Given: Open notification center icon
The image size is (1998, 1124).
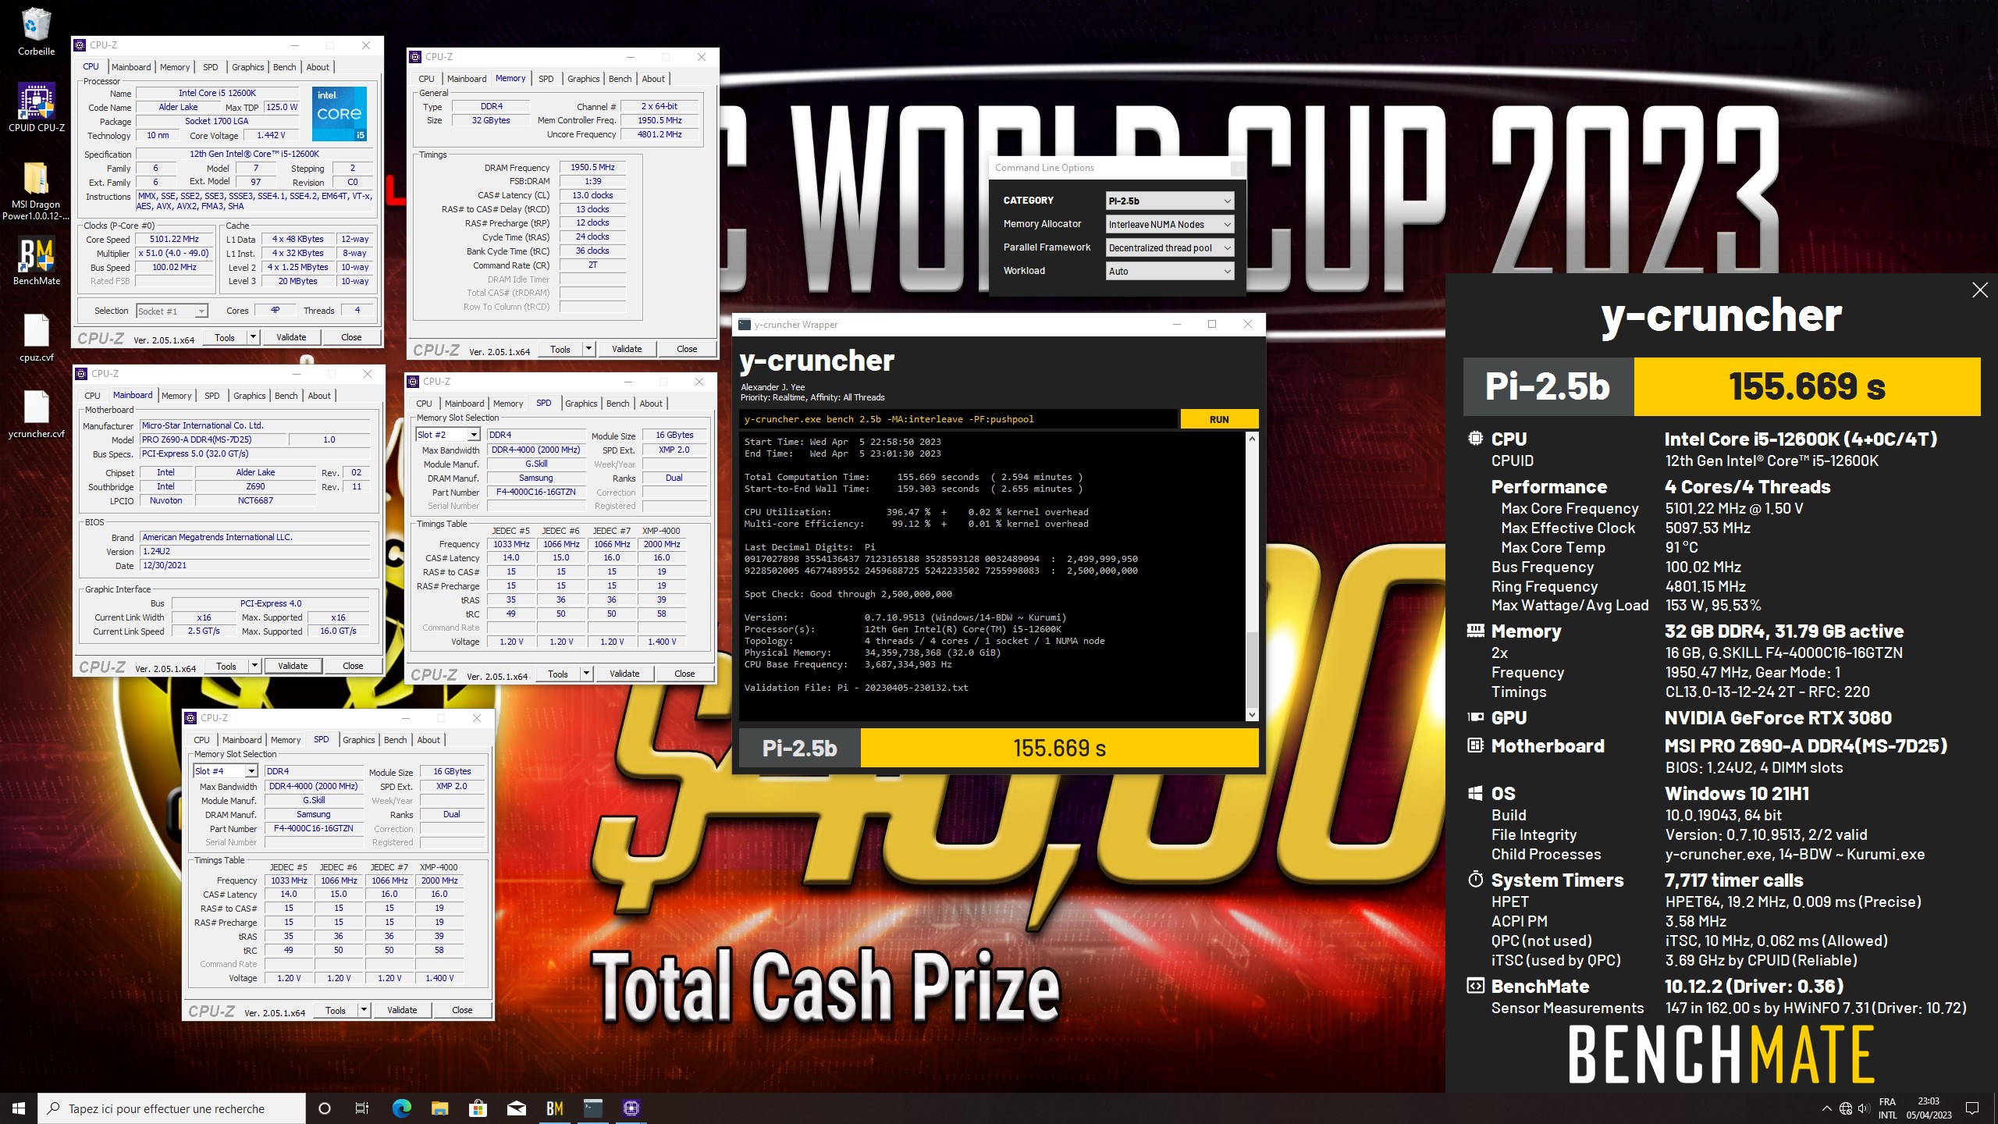Looking at the screenshot, I should (x=1972, y=1108).
